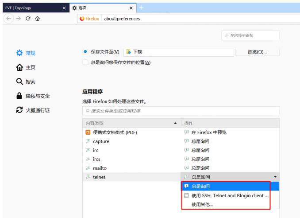This screenshot has height=218, width=300.
Task: Collapse the telnet action dropdown arrow
Action: pos(275,177)
